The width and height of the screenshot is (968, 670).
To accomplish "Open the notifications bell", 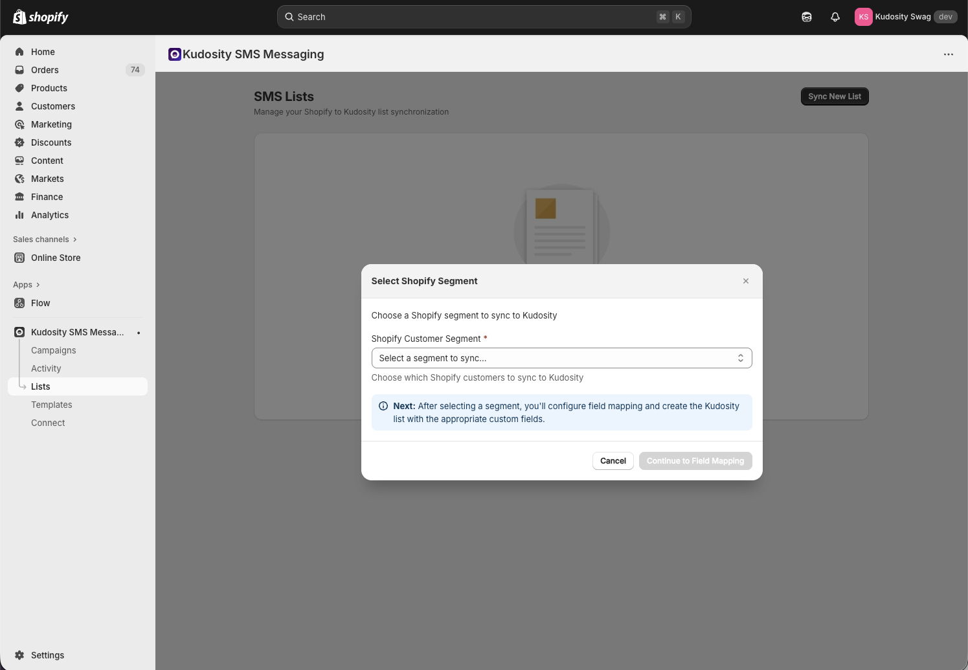I will (835, 17).
